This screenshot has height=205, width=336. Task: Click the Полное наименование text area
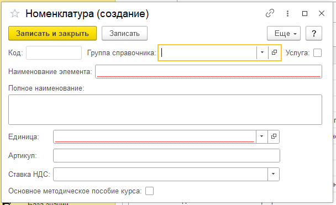point(165,109)
